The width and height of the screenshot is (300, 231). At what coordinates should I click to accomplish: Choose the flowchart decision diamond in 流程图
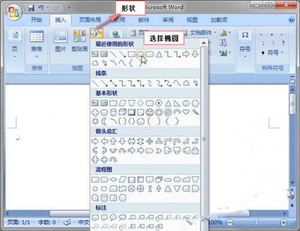point(113,179)
